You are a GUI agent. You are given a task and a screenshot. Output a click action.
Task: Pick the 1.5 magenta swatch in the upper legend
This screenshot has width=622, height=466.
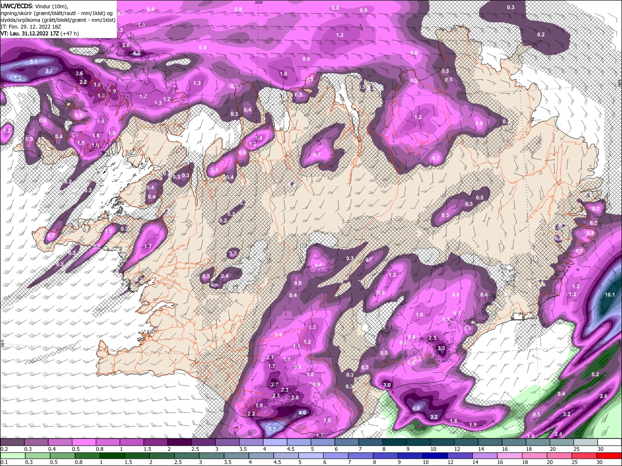155,442
